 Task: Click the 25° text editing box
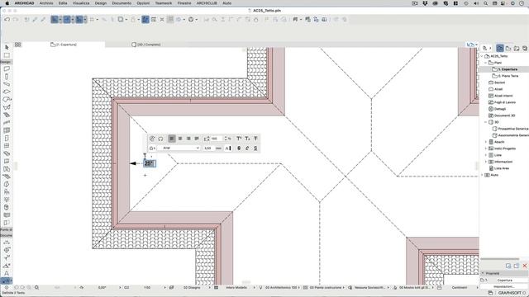149,163
